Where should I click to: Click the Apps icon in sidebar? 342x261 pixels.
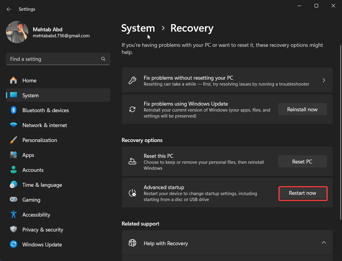pyautogui.click(x=13, y=155)
